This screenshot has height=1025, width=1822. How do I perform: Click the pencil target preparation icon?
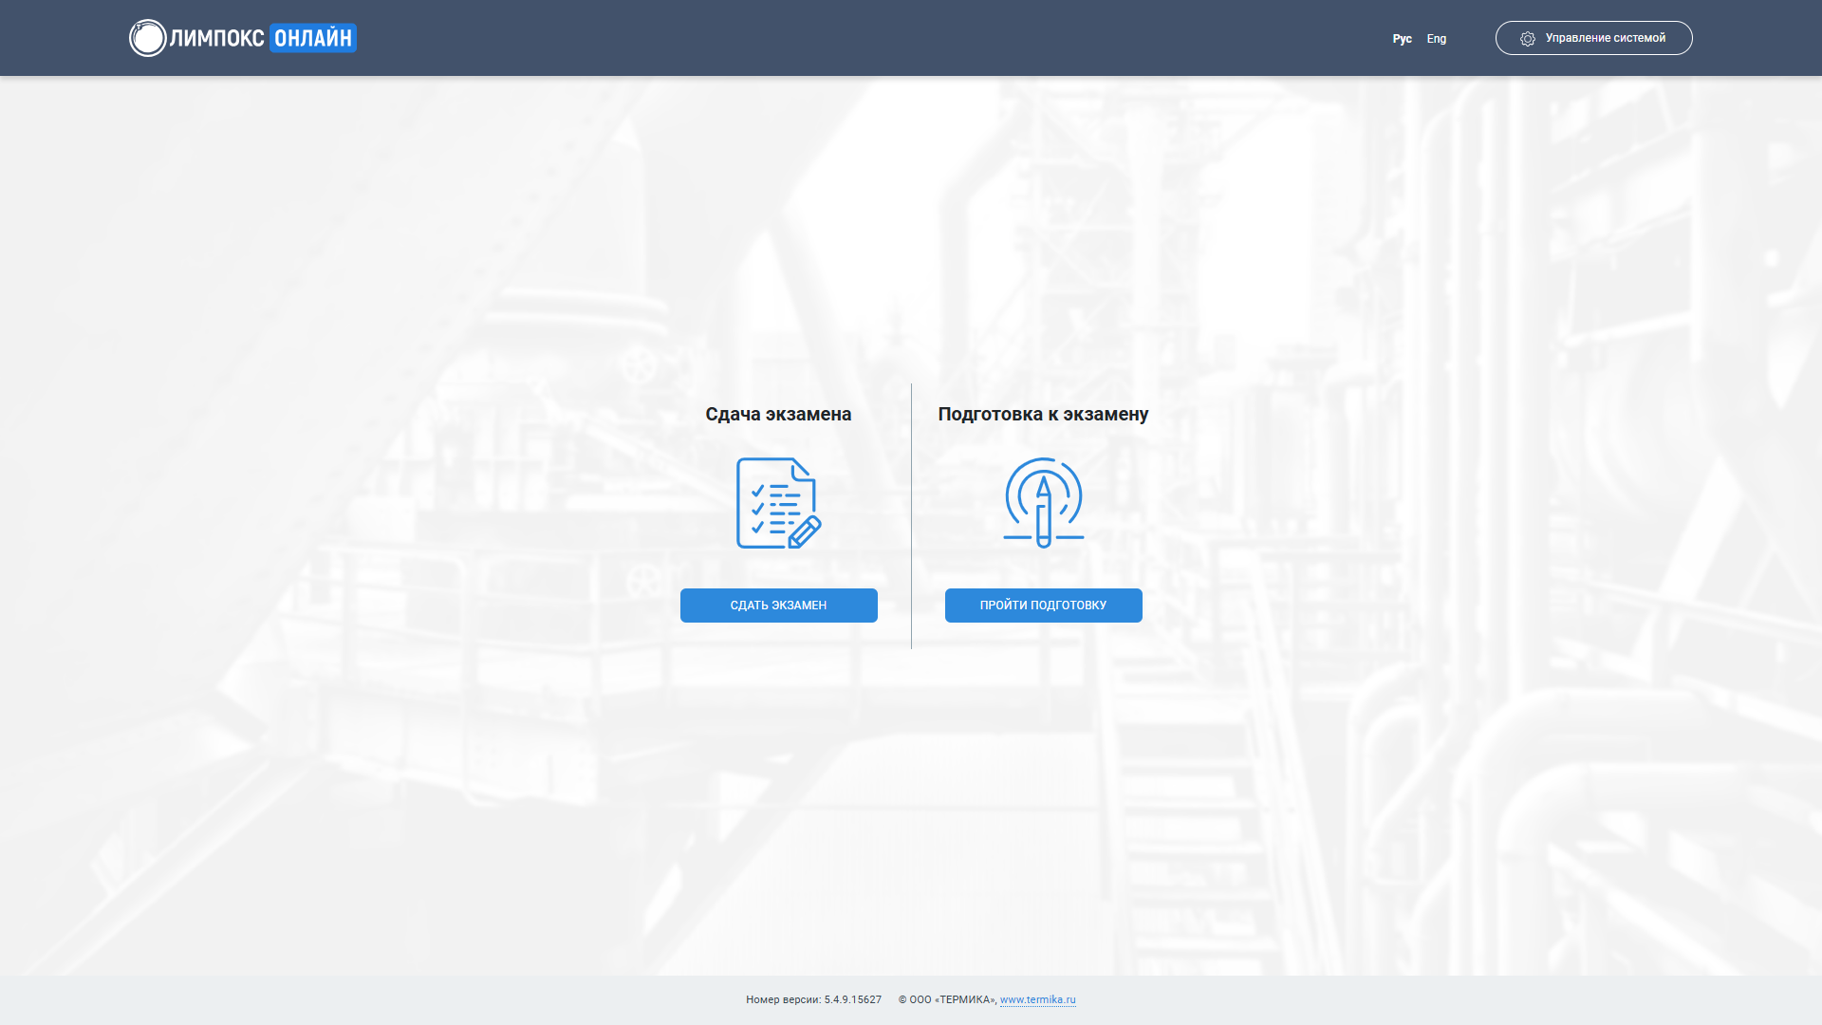click(x=1043, y=502)
